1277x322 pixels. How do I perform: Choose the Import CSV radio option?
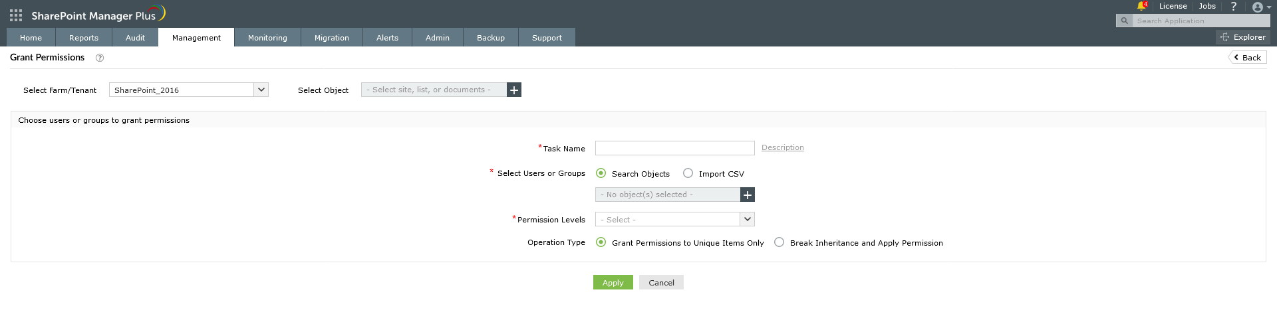pos(688,173)
